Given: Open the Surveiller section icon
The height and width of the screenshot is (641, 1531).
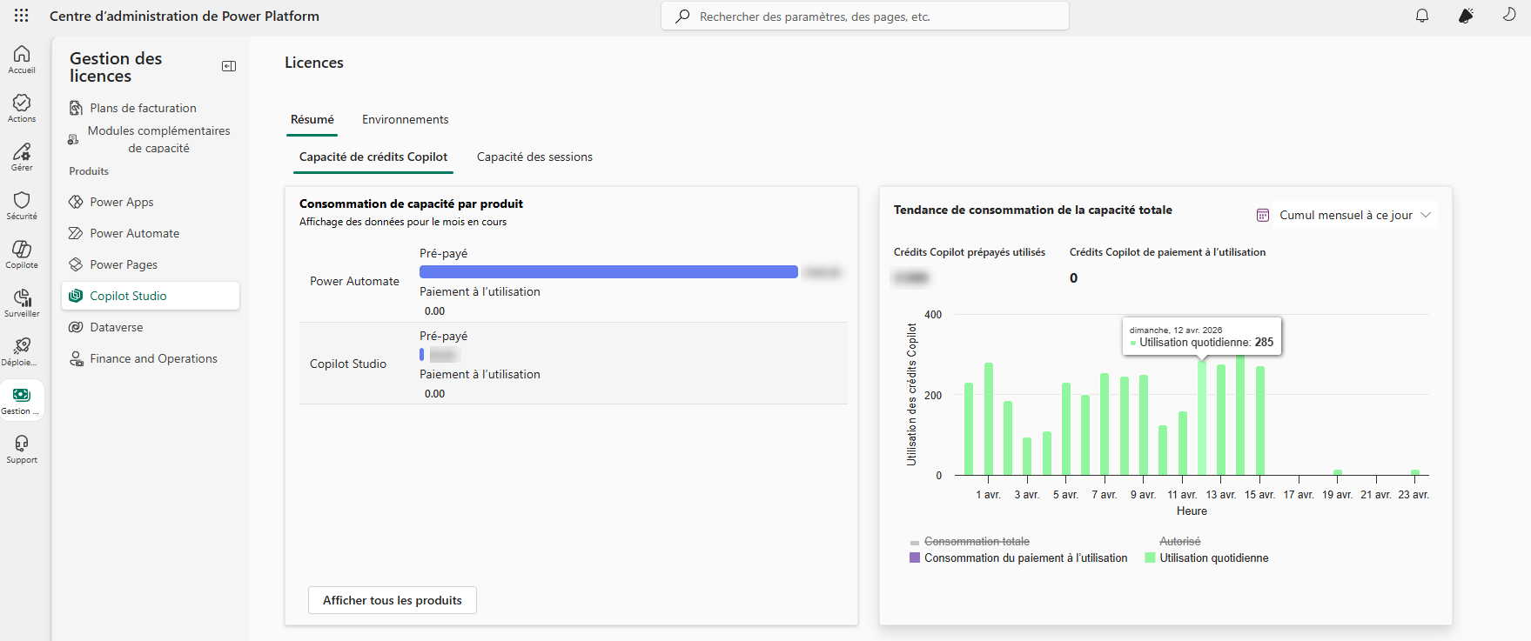Looking at the screenshot, I should [x=22, y=303].
